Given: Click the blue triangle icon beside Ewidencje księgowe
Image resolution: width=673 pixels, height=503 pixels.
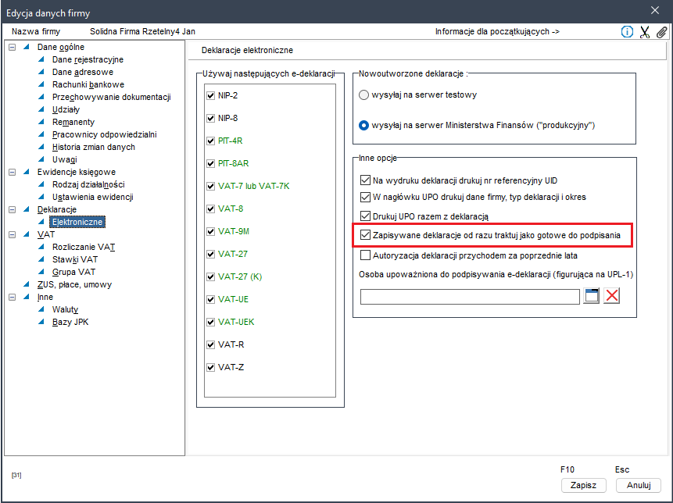Looking at the screenshot, I should pyautogui.click(x=27, y=172).
